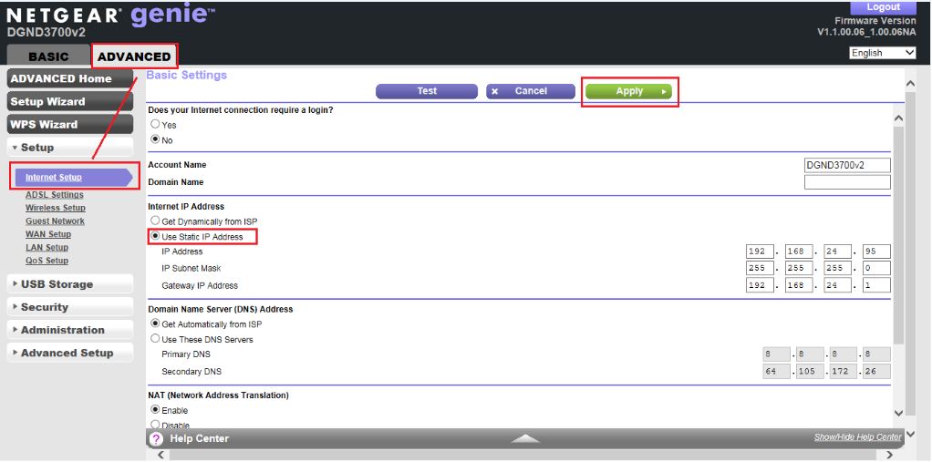The width and height of the screenshot is (932, 462).
Task: Select Disable under NAT settings
Action: click(x=155, y=425)
